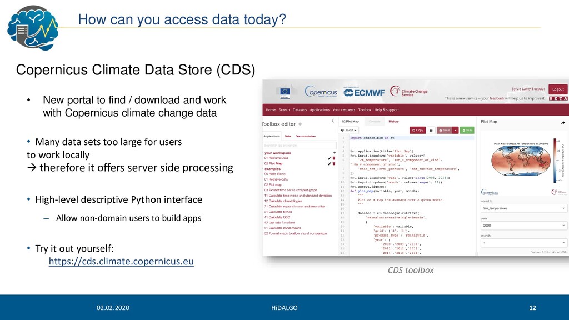Open the variable dropdown showing 2m_temperature
The image size is (569, 320).
tap(523, 208)
